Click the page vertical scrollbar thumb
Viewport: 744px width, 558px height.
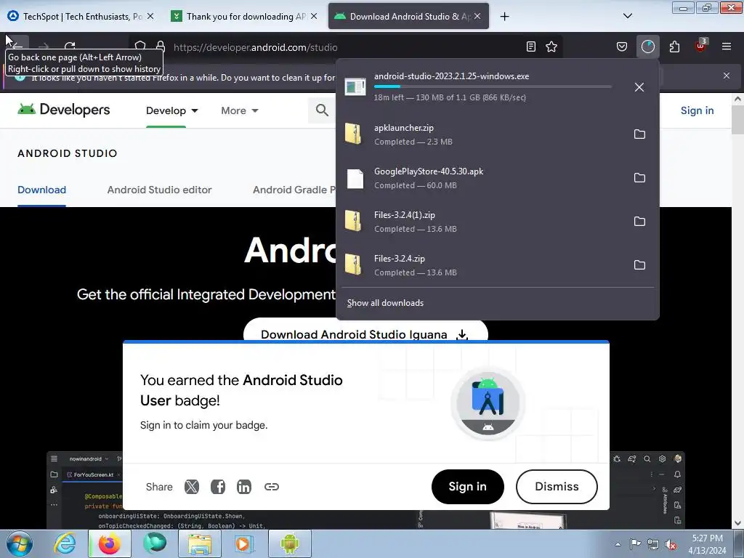pos(737,120)
